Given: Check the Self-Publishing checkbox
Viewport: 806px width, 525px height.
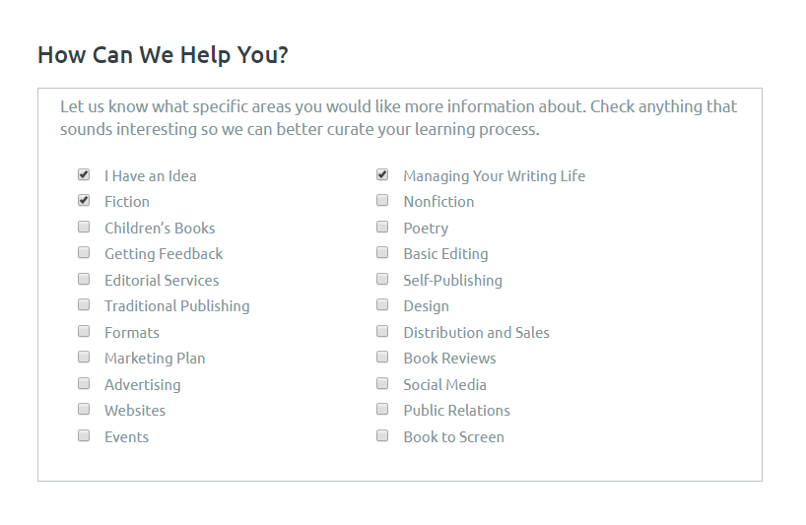Looking at the screenshot, I should point(382,280).
